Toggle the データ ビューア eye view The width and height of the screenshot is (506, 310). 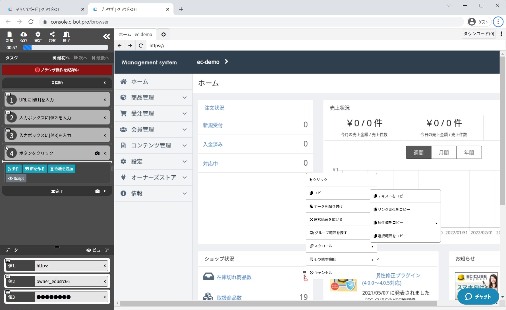[98, 250]
